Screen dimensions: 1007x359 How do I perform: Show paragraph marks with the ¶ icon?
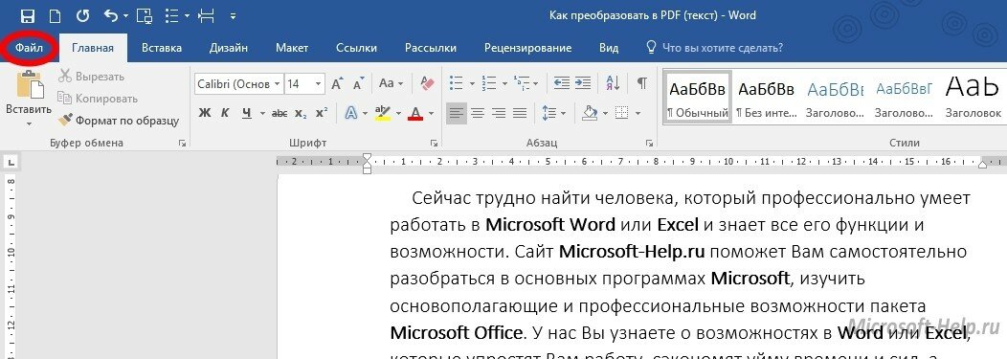(641, 83)
